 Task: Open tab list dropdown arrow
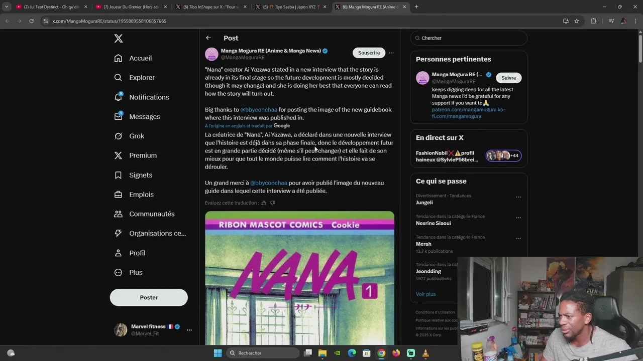(7, 7)
